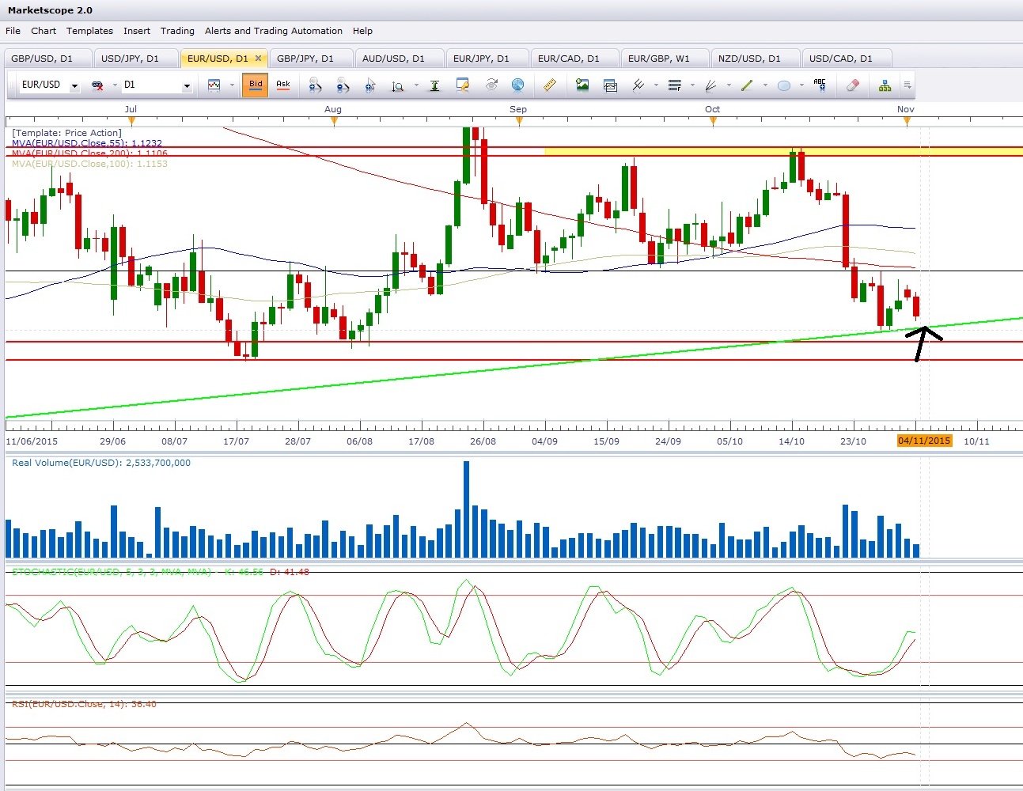Switch to the AUD/USD, D1 tab
The image size is (1023, 791).
(399, 59)
